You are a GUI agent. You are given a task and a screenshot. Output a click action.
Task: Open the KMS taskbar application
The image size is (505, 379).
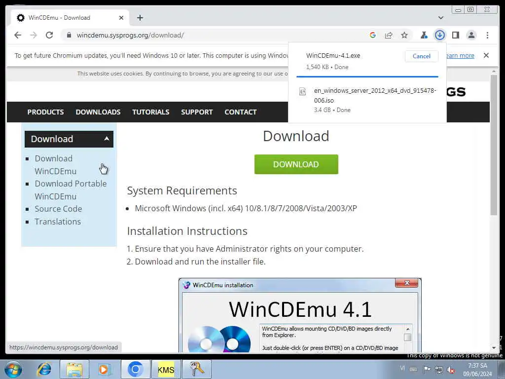coord(166,369)
